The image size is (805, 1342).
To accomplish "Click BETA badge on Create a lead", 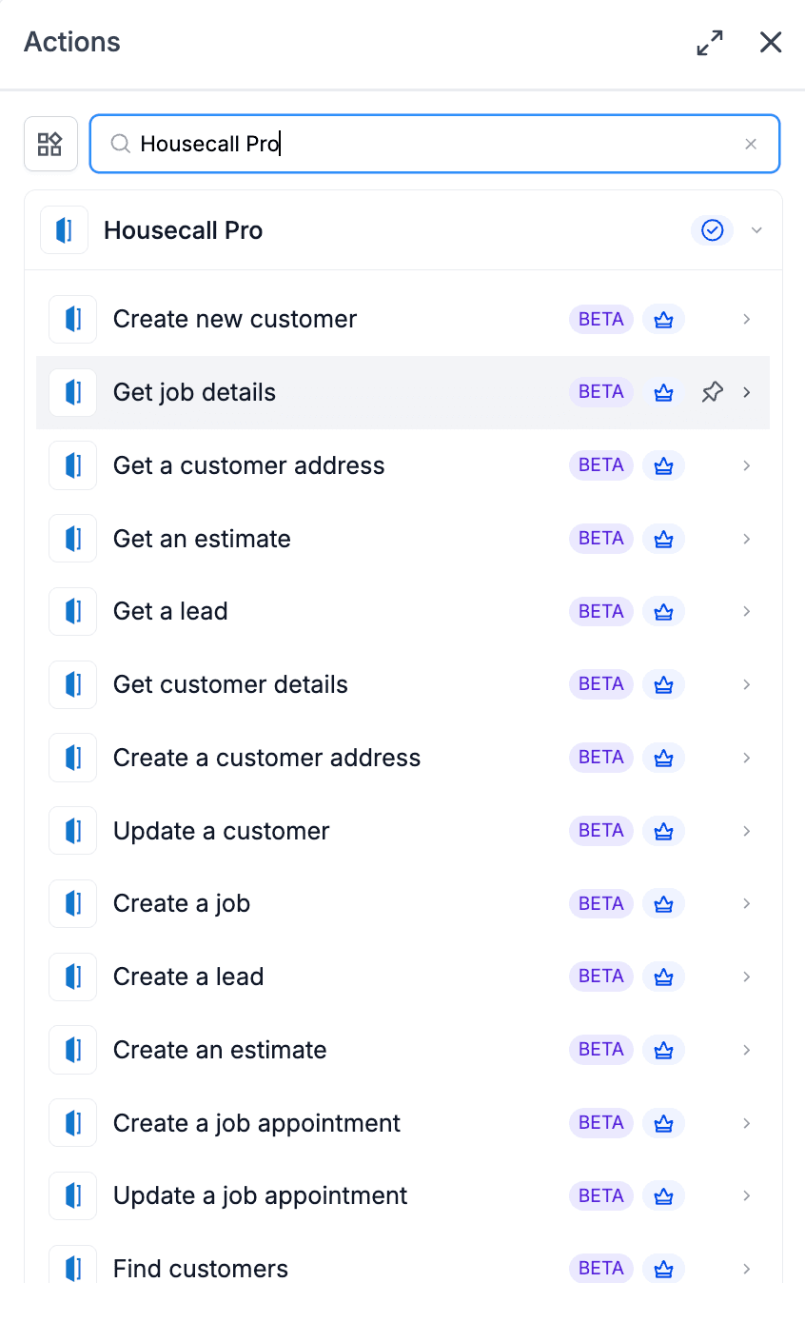I will point(601,977).
